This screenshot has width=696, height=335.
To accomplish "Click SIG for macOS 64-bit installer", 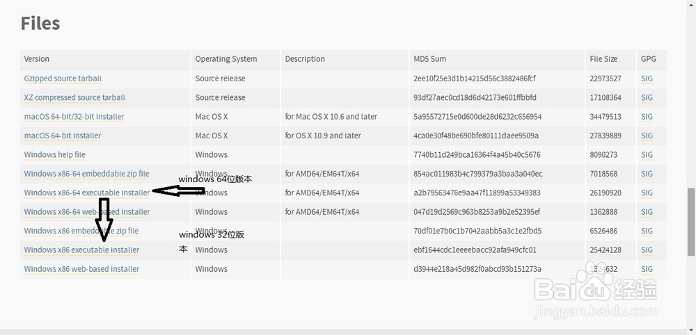I will pos(647,136).
